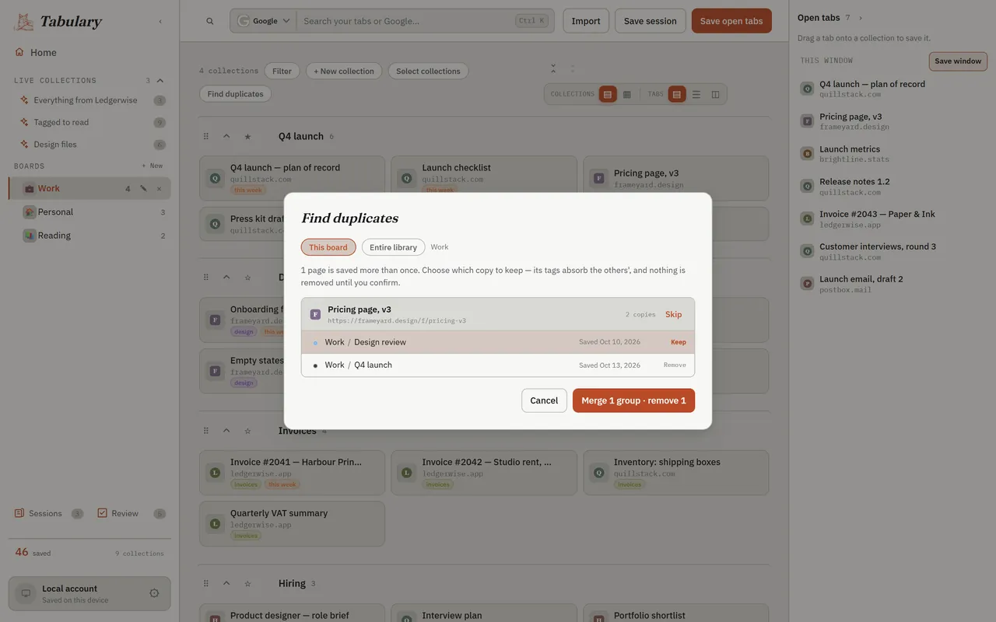Click the pencil edit icon on Work board
This screenshot has width=996, height=622.
tap(144, 189)
